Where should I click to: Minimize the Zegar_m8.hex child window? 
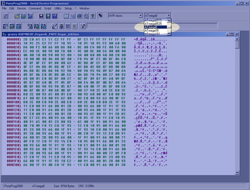[x=228, y=34]
